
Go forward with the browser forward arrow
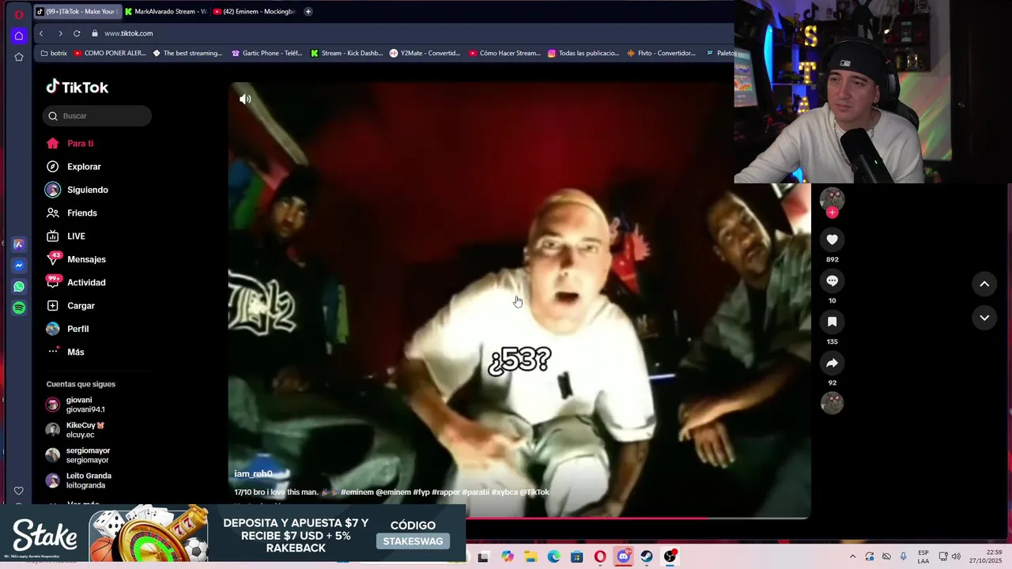tap(60, 33)
